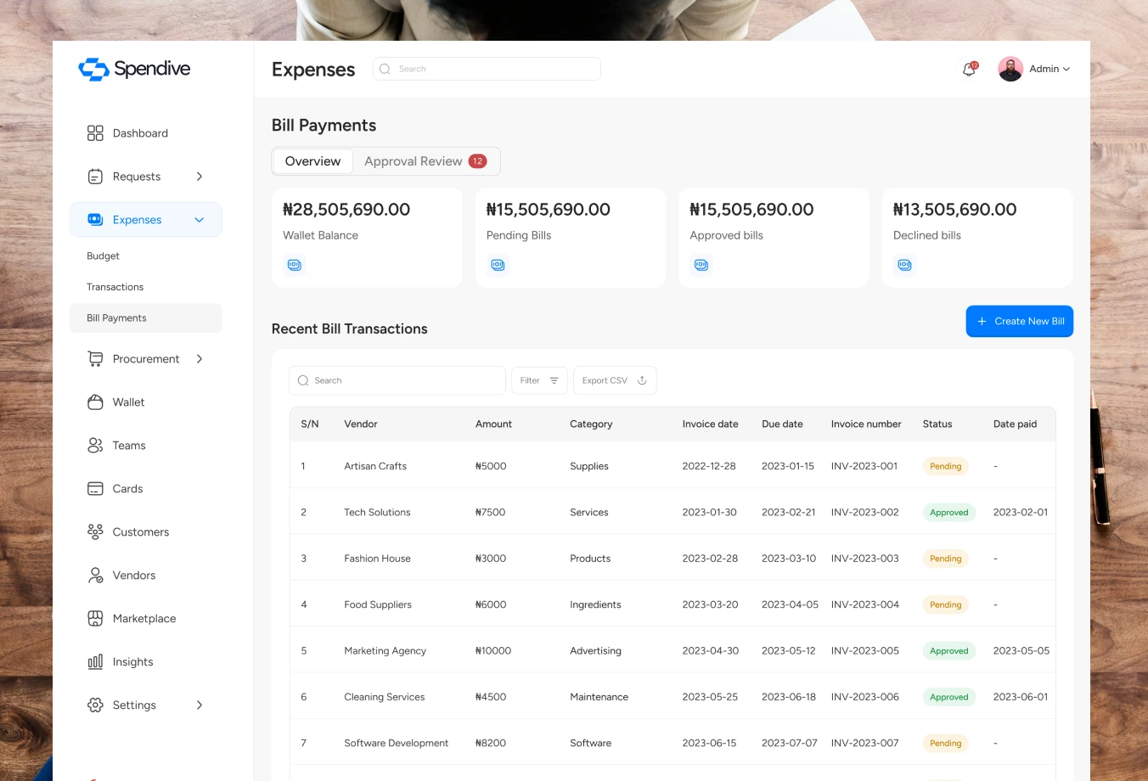Click the Recent Bill Transactions search field
This screenshot has height=781, width=1148.
[x=397, y=380]
